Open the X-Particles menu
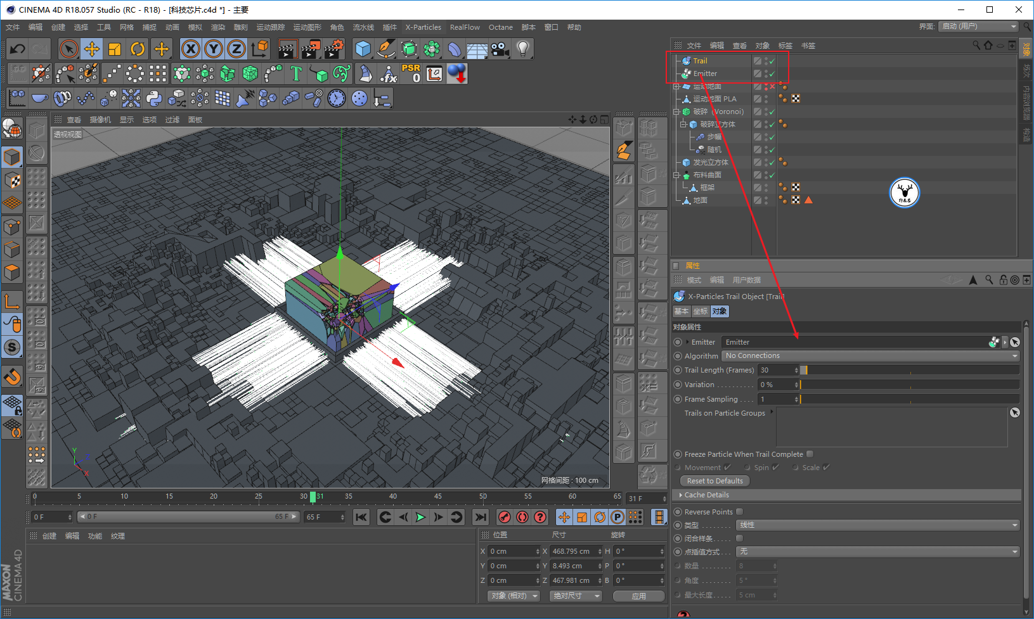The image size is (1034, 619). point(423,27)
